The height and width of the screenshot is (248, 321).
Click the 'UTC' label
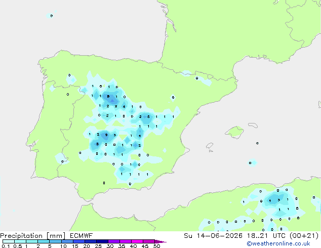[x=279, y=236]
